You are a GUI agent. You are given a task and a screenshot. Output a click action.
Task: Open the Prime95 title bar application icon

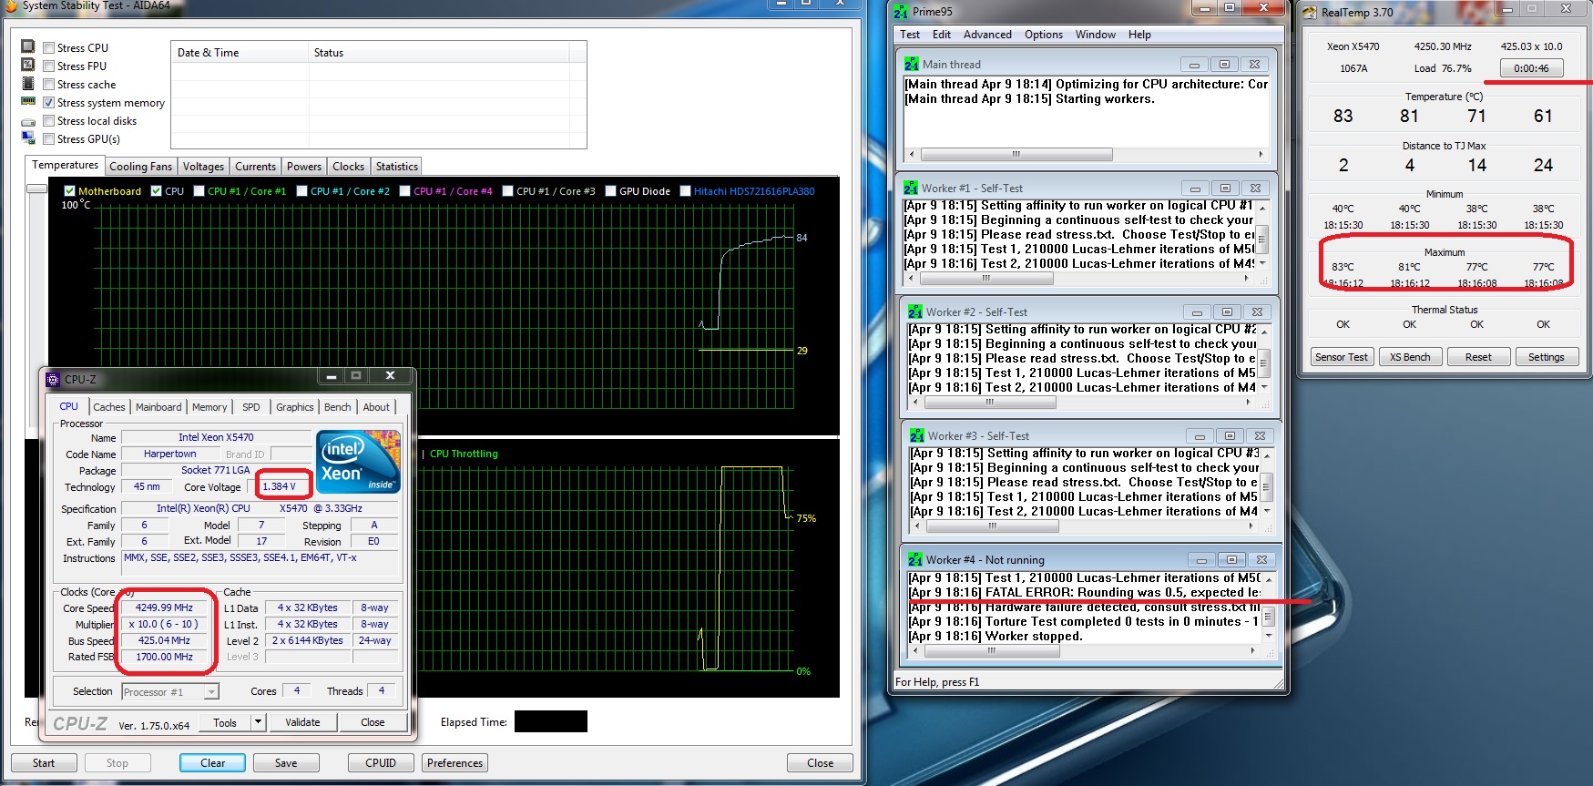(x=901, y=11)
